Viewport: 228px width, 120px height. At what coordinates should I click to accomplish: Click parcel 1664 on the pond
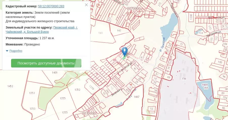[205, 85]
